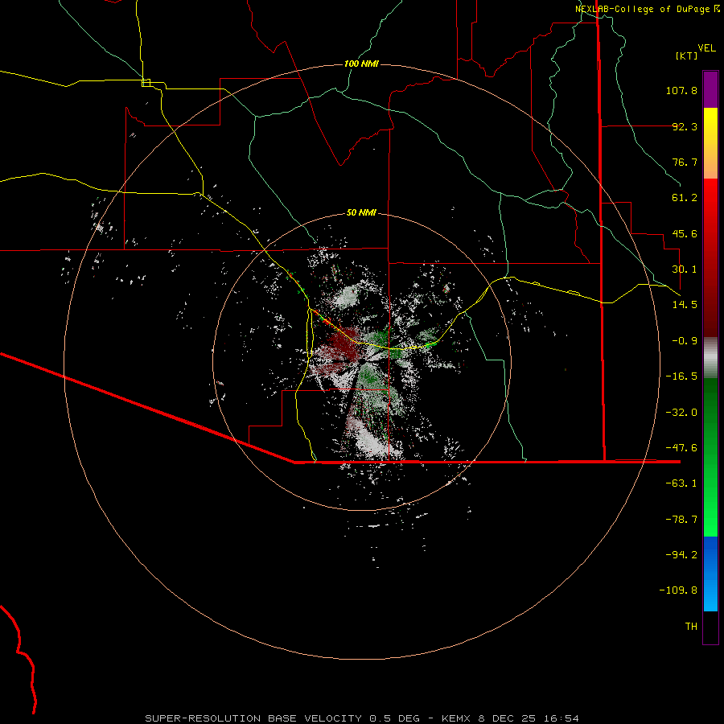Click the TH legend label
Image resolution: width=724 pixels, height=724 pixels.
coord(691,627)
